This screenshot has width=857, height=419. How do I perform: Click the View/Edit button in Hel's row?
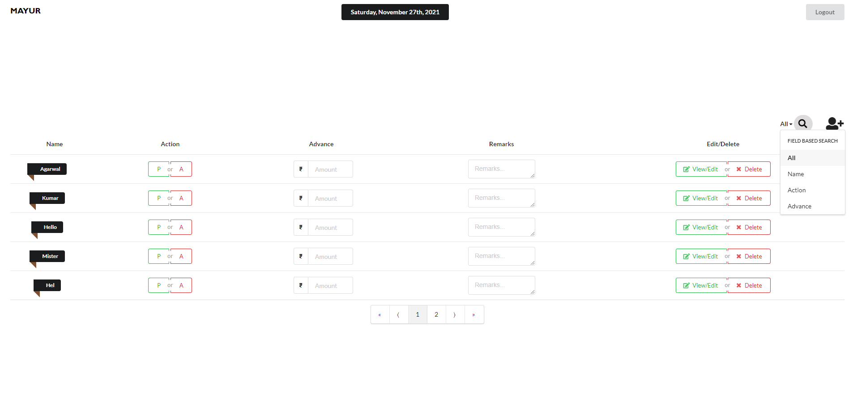pyautogui.click(x=701, y=285)
